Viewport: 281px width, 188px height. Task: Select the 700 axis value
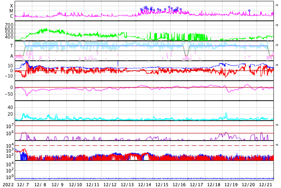[9, 25]
